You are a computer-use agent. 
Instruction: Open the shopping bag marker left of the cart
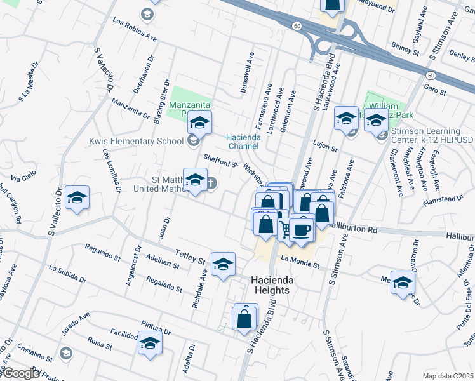coord(265,225)
